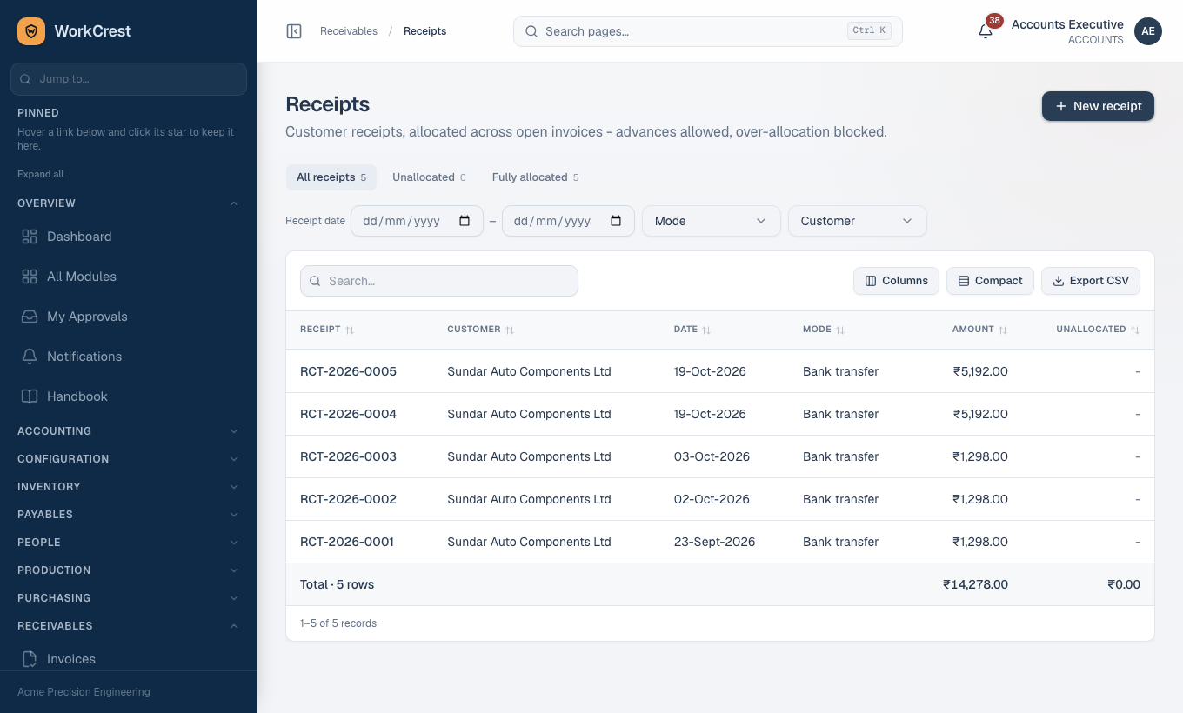Set the receipt end date field
The image size is (1183, 713).
(568, 221)
